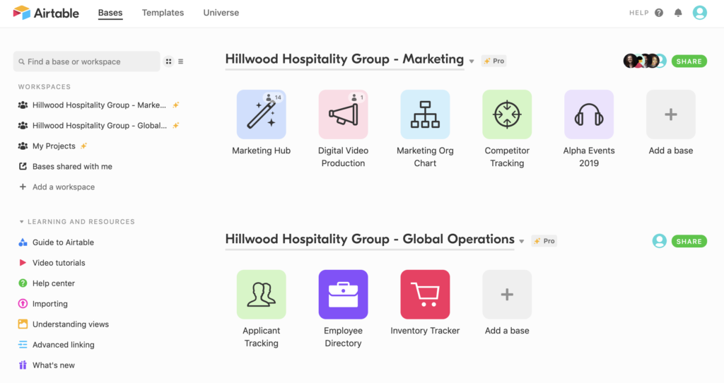Open the Marketing Hub base icon
The image size is (724, 383).
pos(262,114)
